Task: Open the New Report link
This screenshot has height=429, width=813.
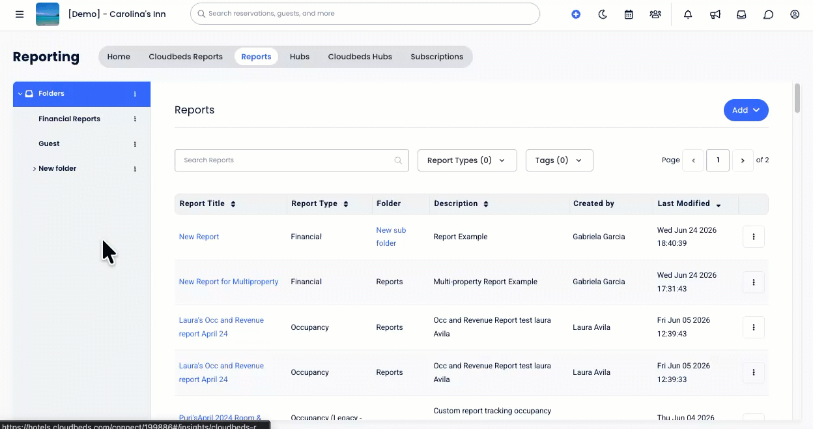Action: coord(199,237)
